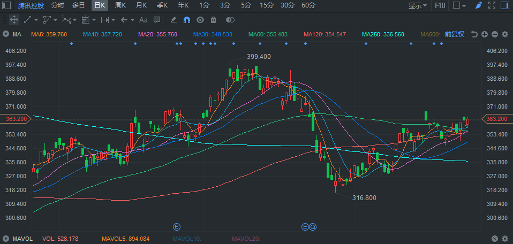Click the 前复权 adjustment link

coord(455,34)
